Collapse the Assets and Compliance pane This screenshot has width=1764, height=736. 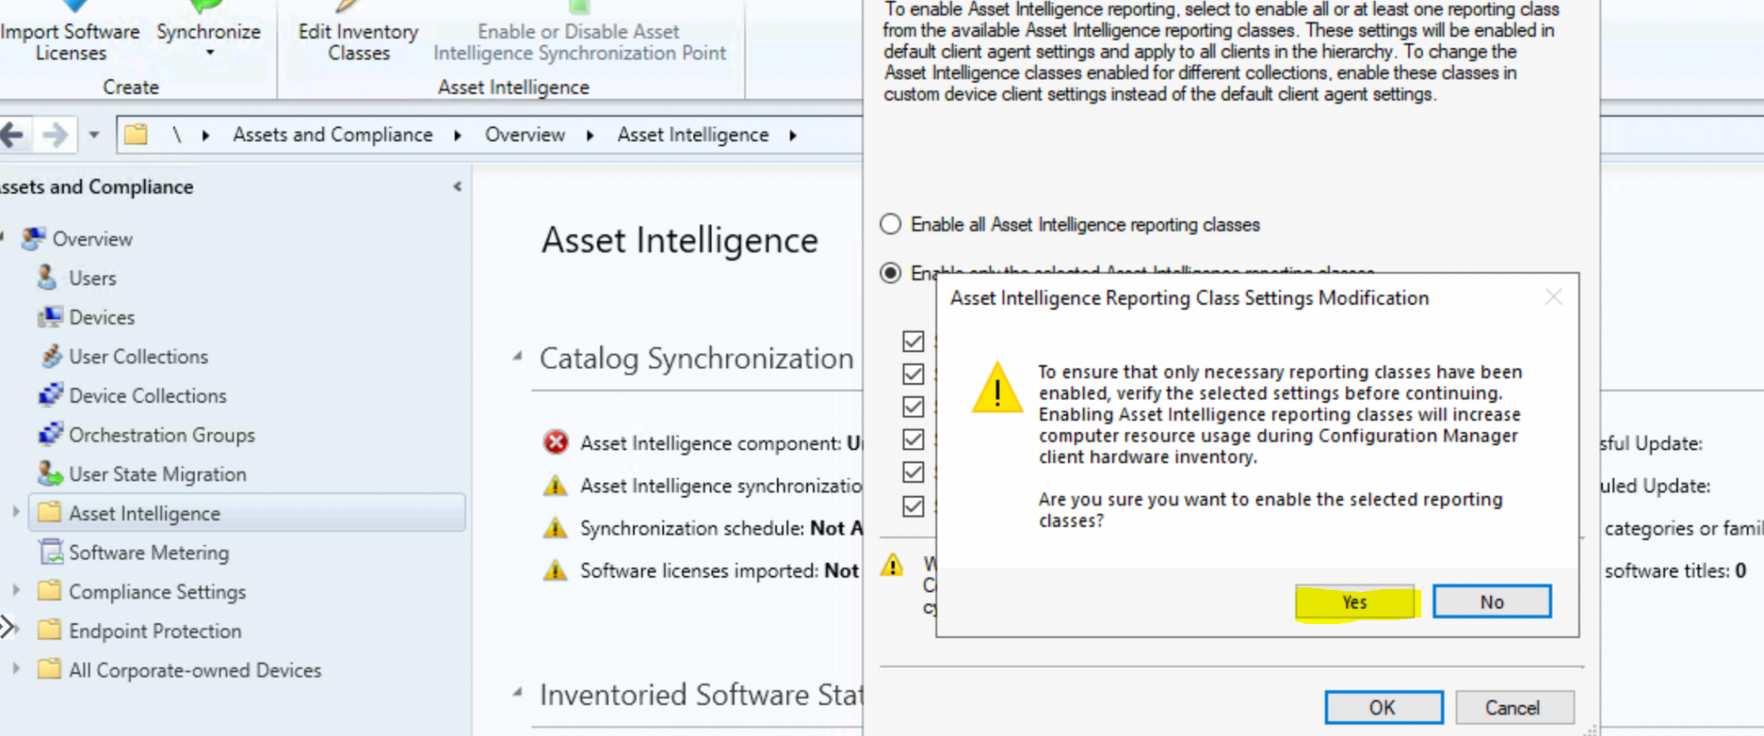[x=457, y=186]
